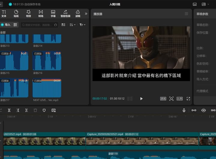216x159 pixels.
Task: Open the layout switcher icon
Action: (204, 4)
